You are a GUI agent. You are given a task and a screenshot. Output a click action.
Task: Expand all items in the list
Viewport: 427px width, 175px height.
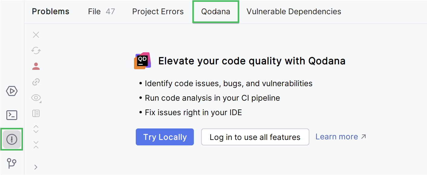coord(36,129)
